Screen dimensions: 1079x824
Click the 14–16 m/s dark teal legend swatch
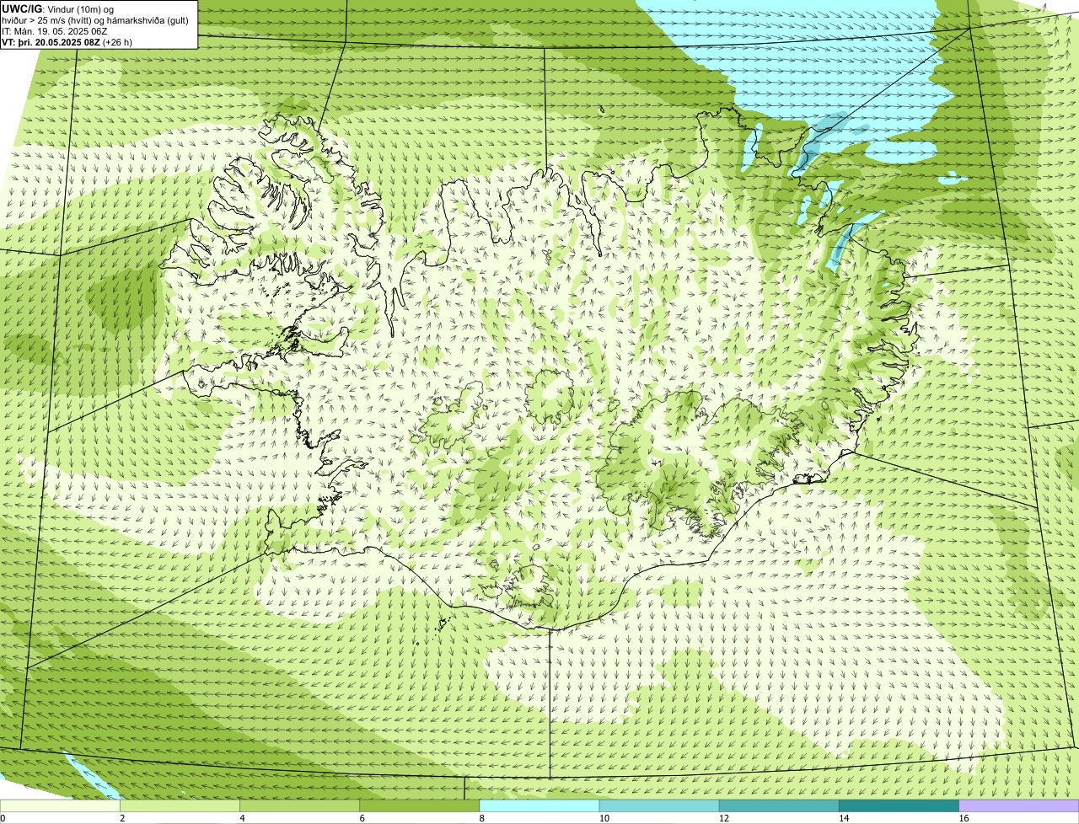(x=898, y=805)
